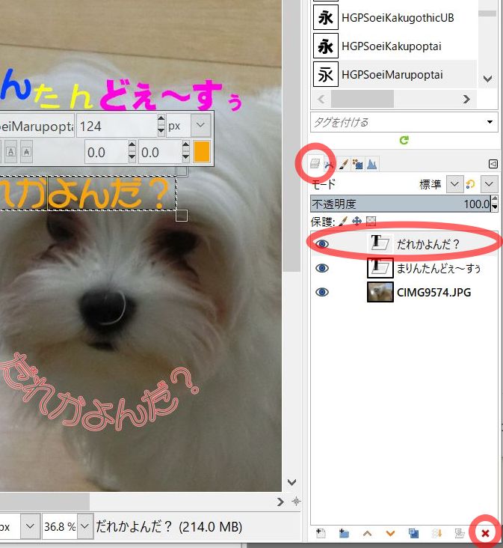The image size is (503, 548).
Task: Delete the selected layer with the red X
Action: coord(485,533)
